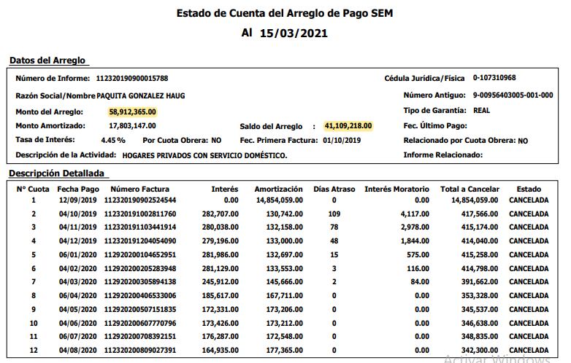Click the 'Número Factura' column header
571x363 pixels.
click(139, 189)
